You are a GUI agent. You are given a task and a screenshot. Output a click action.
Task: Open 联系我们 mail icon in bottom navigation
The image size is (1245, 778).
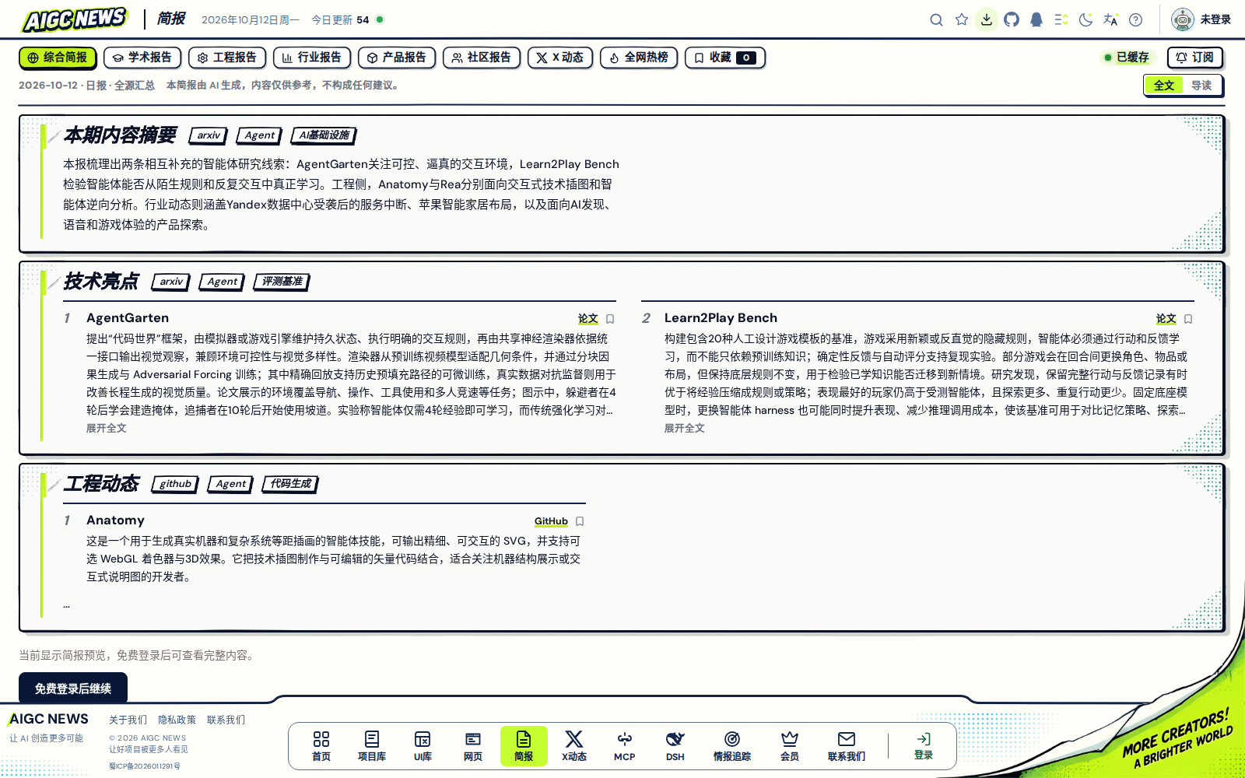[x=847, y=746]
